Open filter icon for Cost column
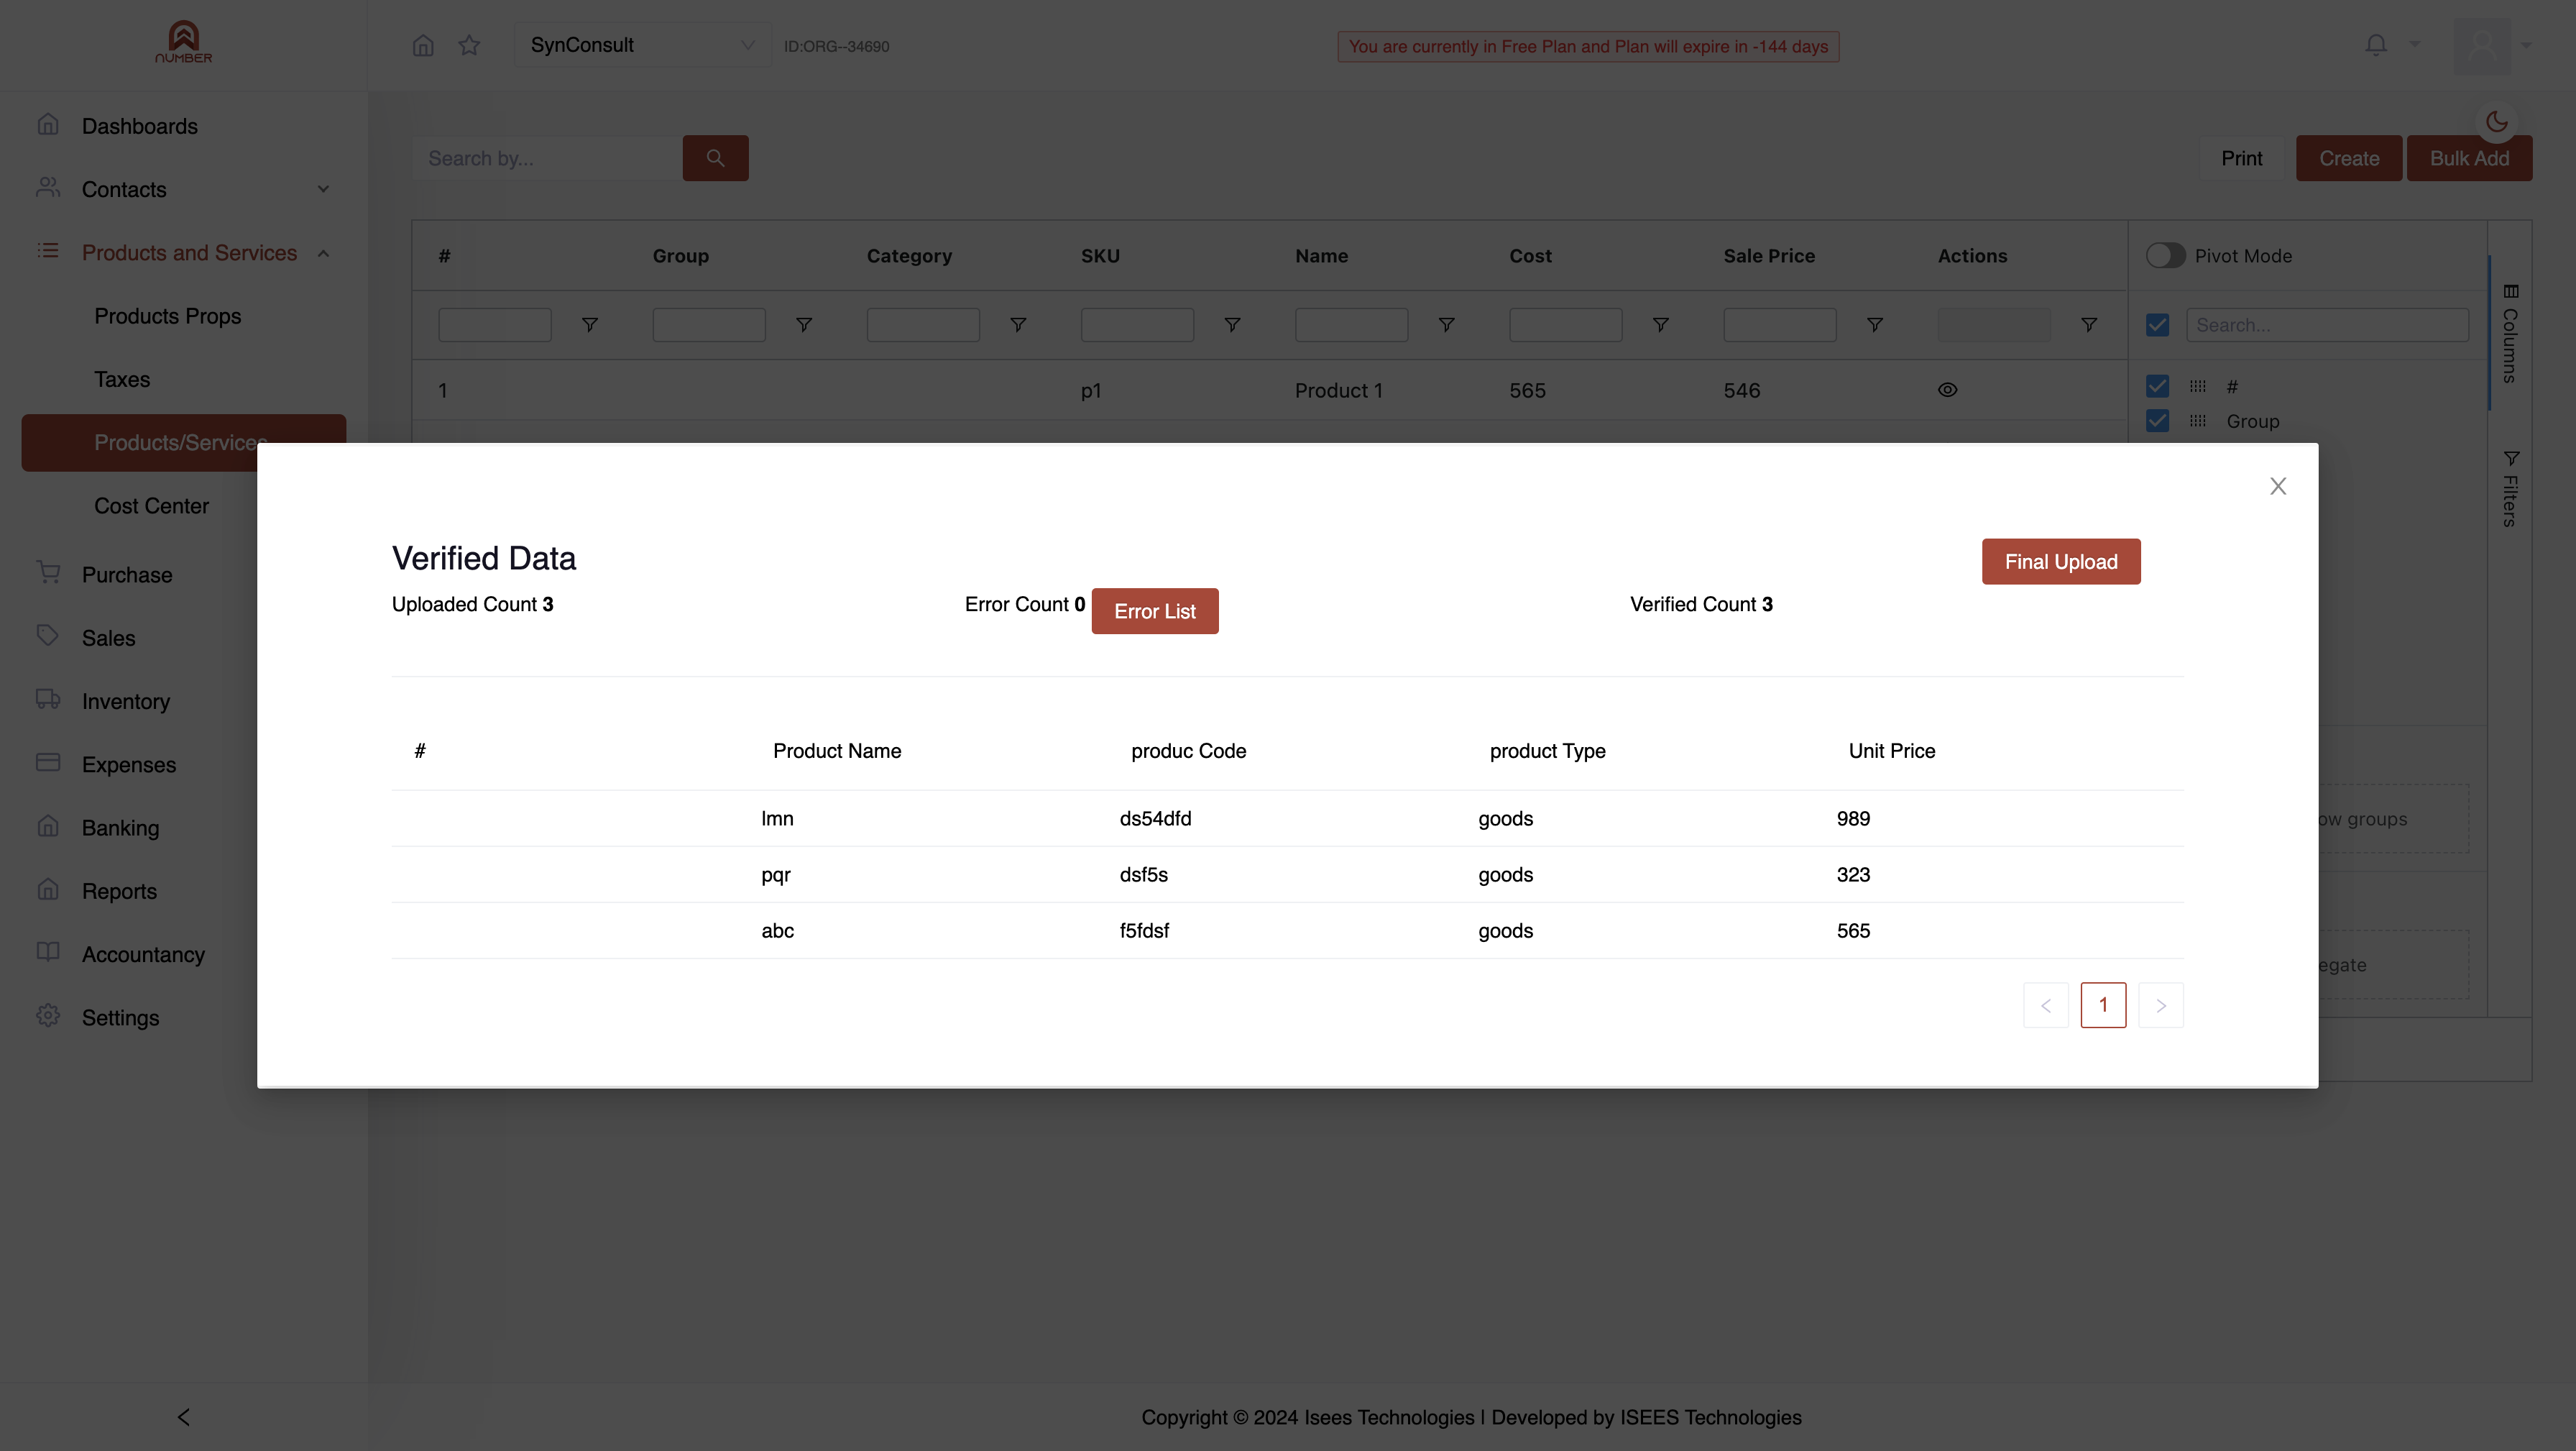This screenshot has width=2576, height=1451. 1660,325
